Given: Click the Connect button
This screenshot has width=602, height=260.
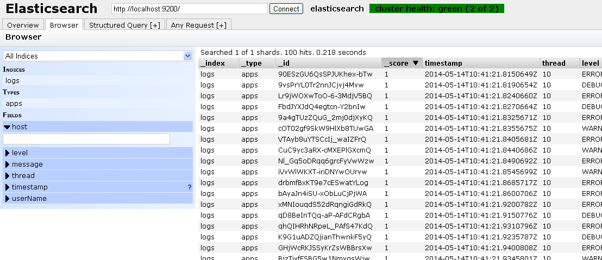Looking at the screenshot, I should click(286, 9).
